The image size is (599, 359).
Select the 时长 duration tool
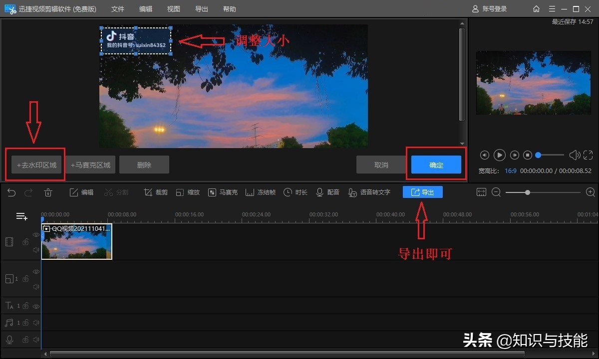[x=296, y=192]
